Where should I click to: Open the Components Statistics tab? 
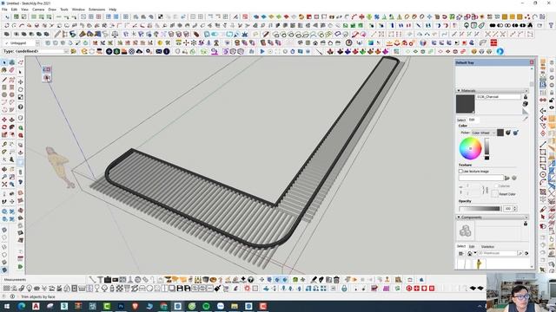[487, 246]
